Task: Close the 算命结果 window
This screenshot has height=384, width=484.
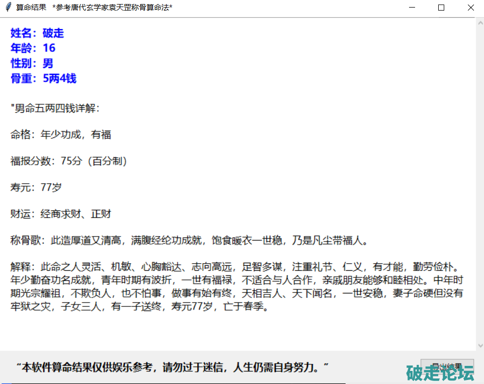Action: 470,8
